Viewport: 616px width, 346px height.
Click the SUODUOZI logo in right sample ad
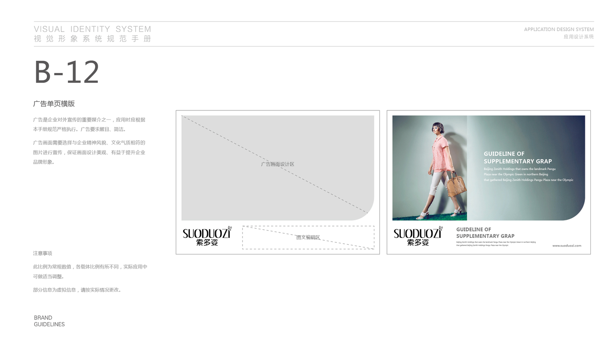pos(418,236)
